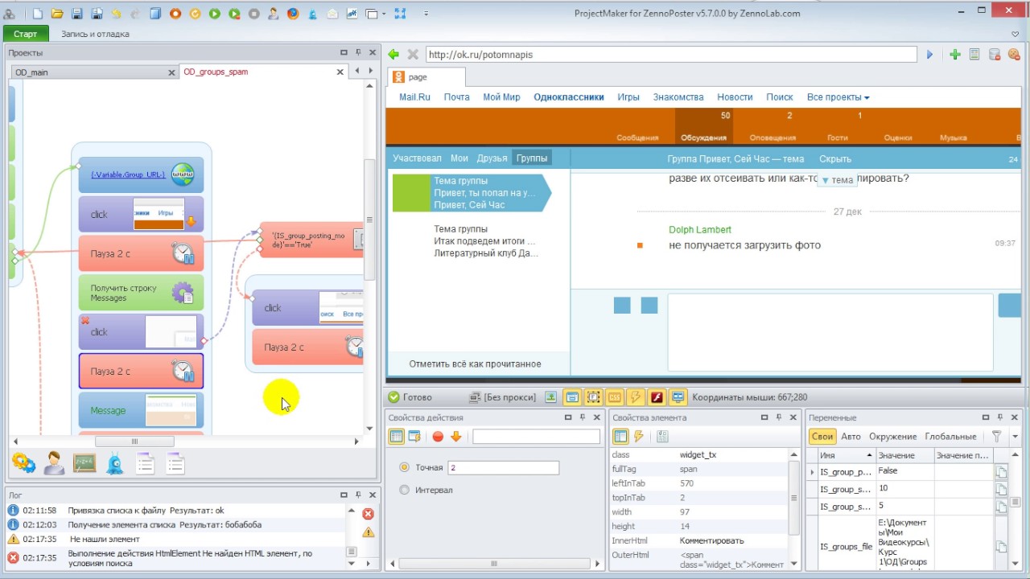1030x579 pixels.
Task: Click the open project folder icon
Action: coord(57,14)
